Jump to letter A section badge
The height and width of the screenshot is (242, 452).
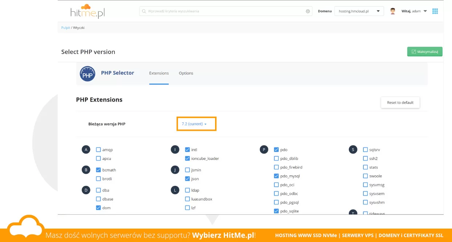click(86, 150)
